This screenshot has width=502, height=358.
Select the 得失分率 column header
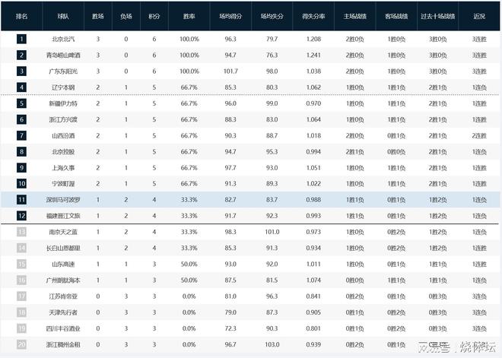pos(313,15)
